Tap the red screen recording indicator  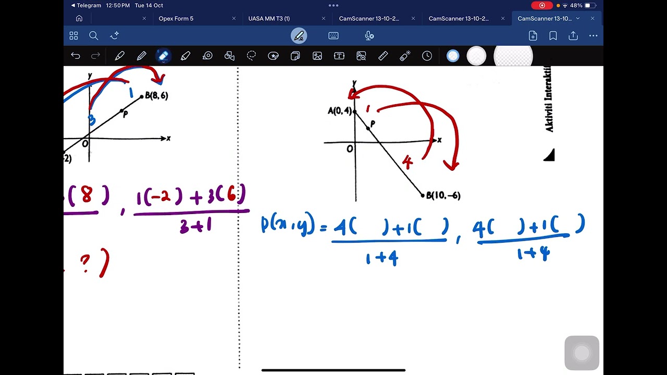point(542,5)
